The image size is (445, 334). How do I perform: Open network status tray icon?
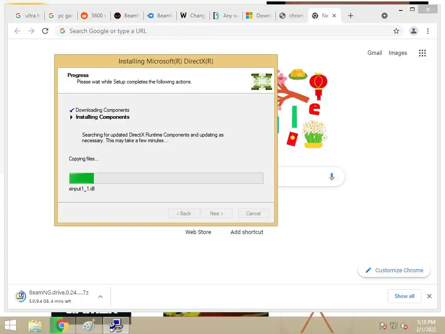pos(394,325)
